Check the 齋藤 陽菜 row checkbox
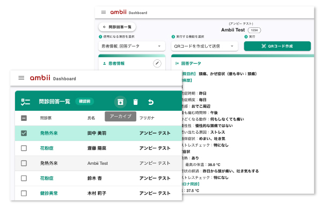 point(24,148)
